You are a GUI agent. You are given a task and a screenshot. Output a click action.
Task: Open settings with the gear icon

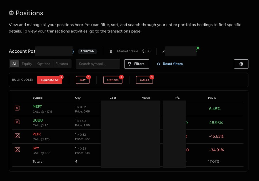241,64
